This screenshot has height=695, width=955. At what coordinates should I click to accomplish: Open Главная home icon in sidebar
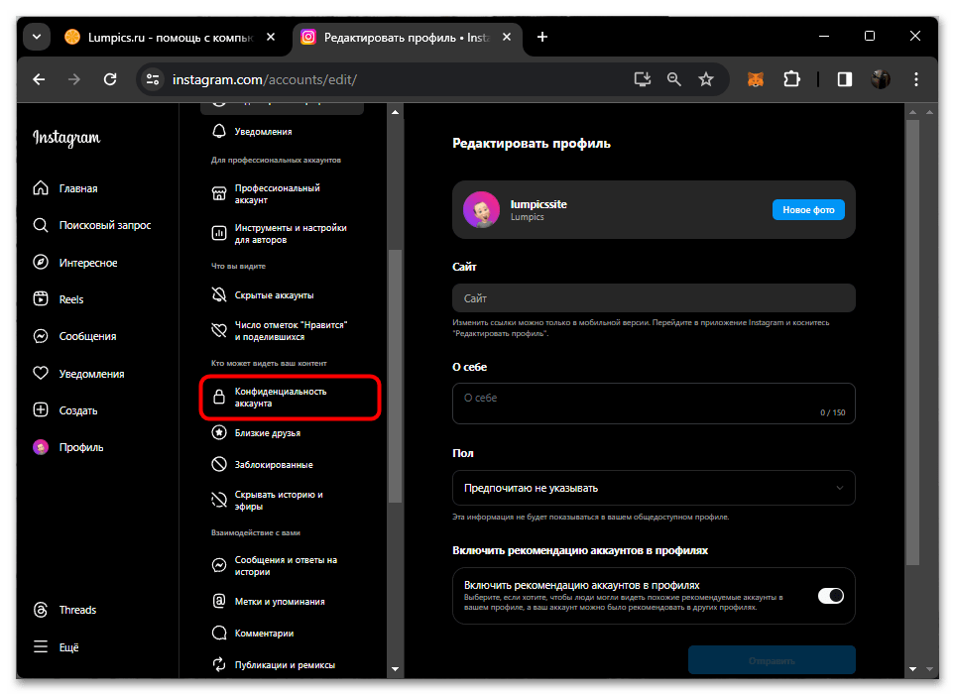pos(41,188)
